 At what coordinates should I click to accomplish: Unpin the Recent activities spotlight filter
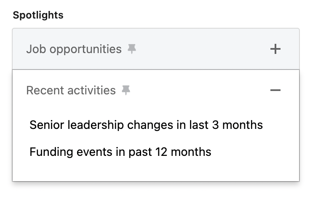[x=126, y=90]
